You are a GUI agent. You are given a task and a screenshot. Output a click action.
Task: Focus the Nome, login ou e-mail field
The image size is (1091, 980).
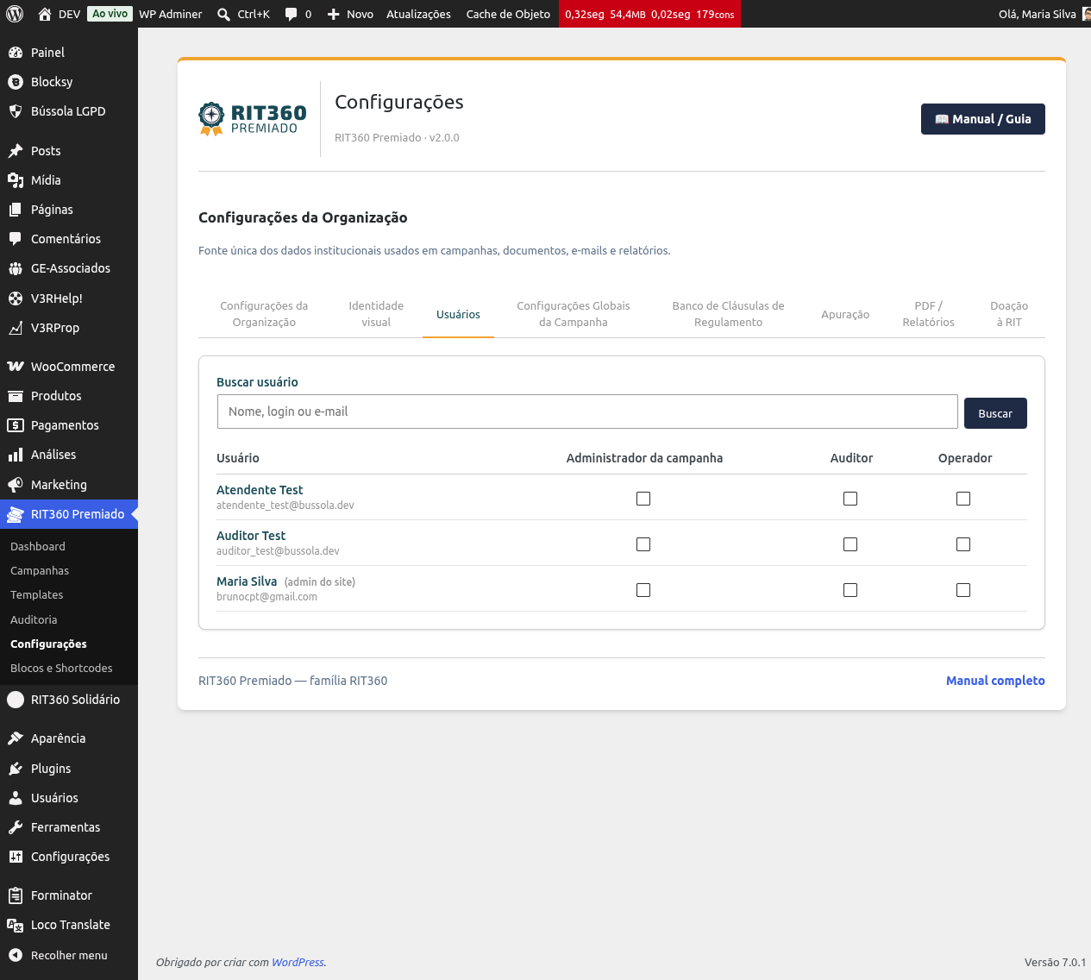pyautogui.click(x=587, y=411)
